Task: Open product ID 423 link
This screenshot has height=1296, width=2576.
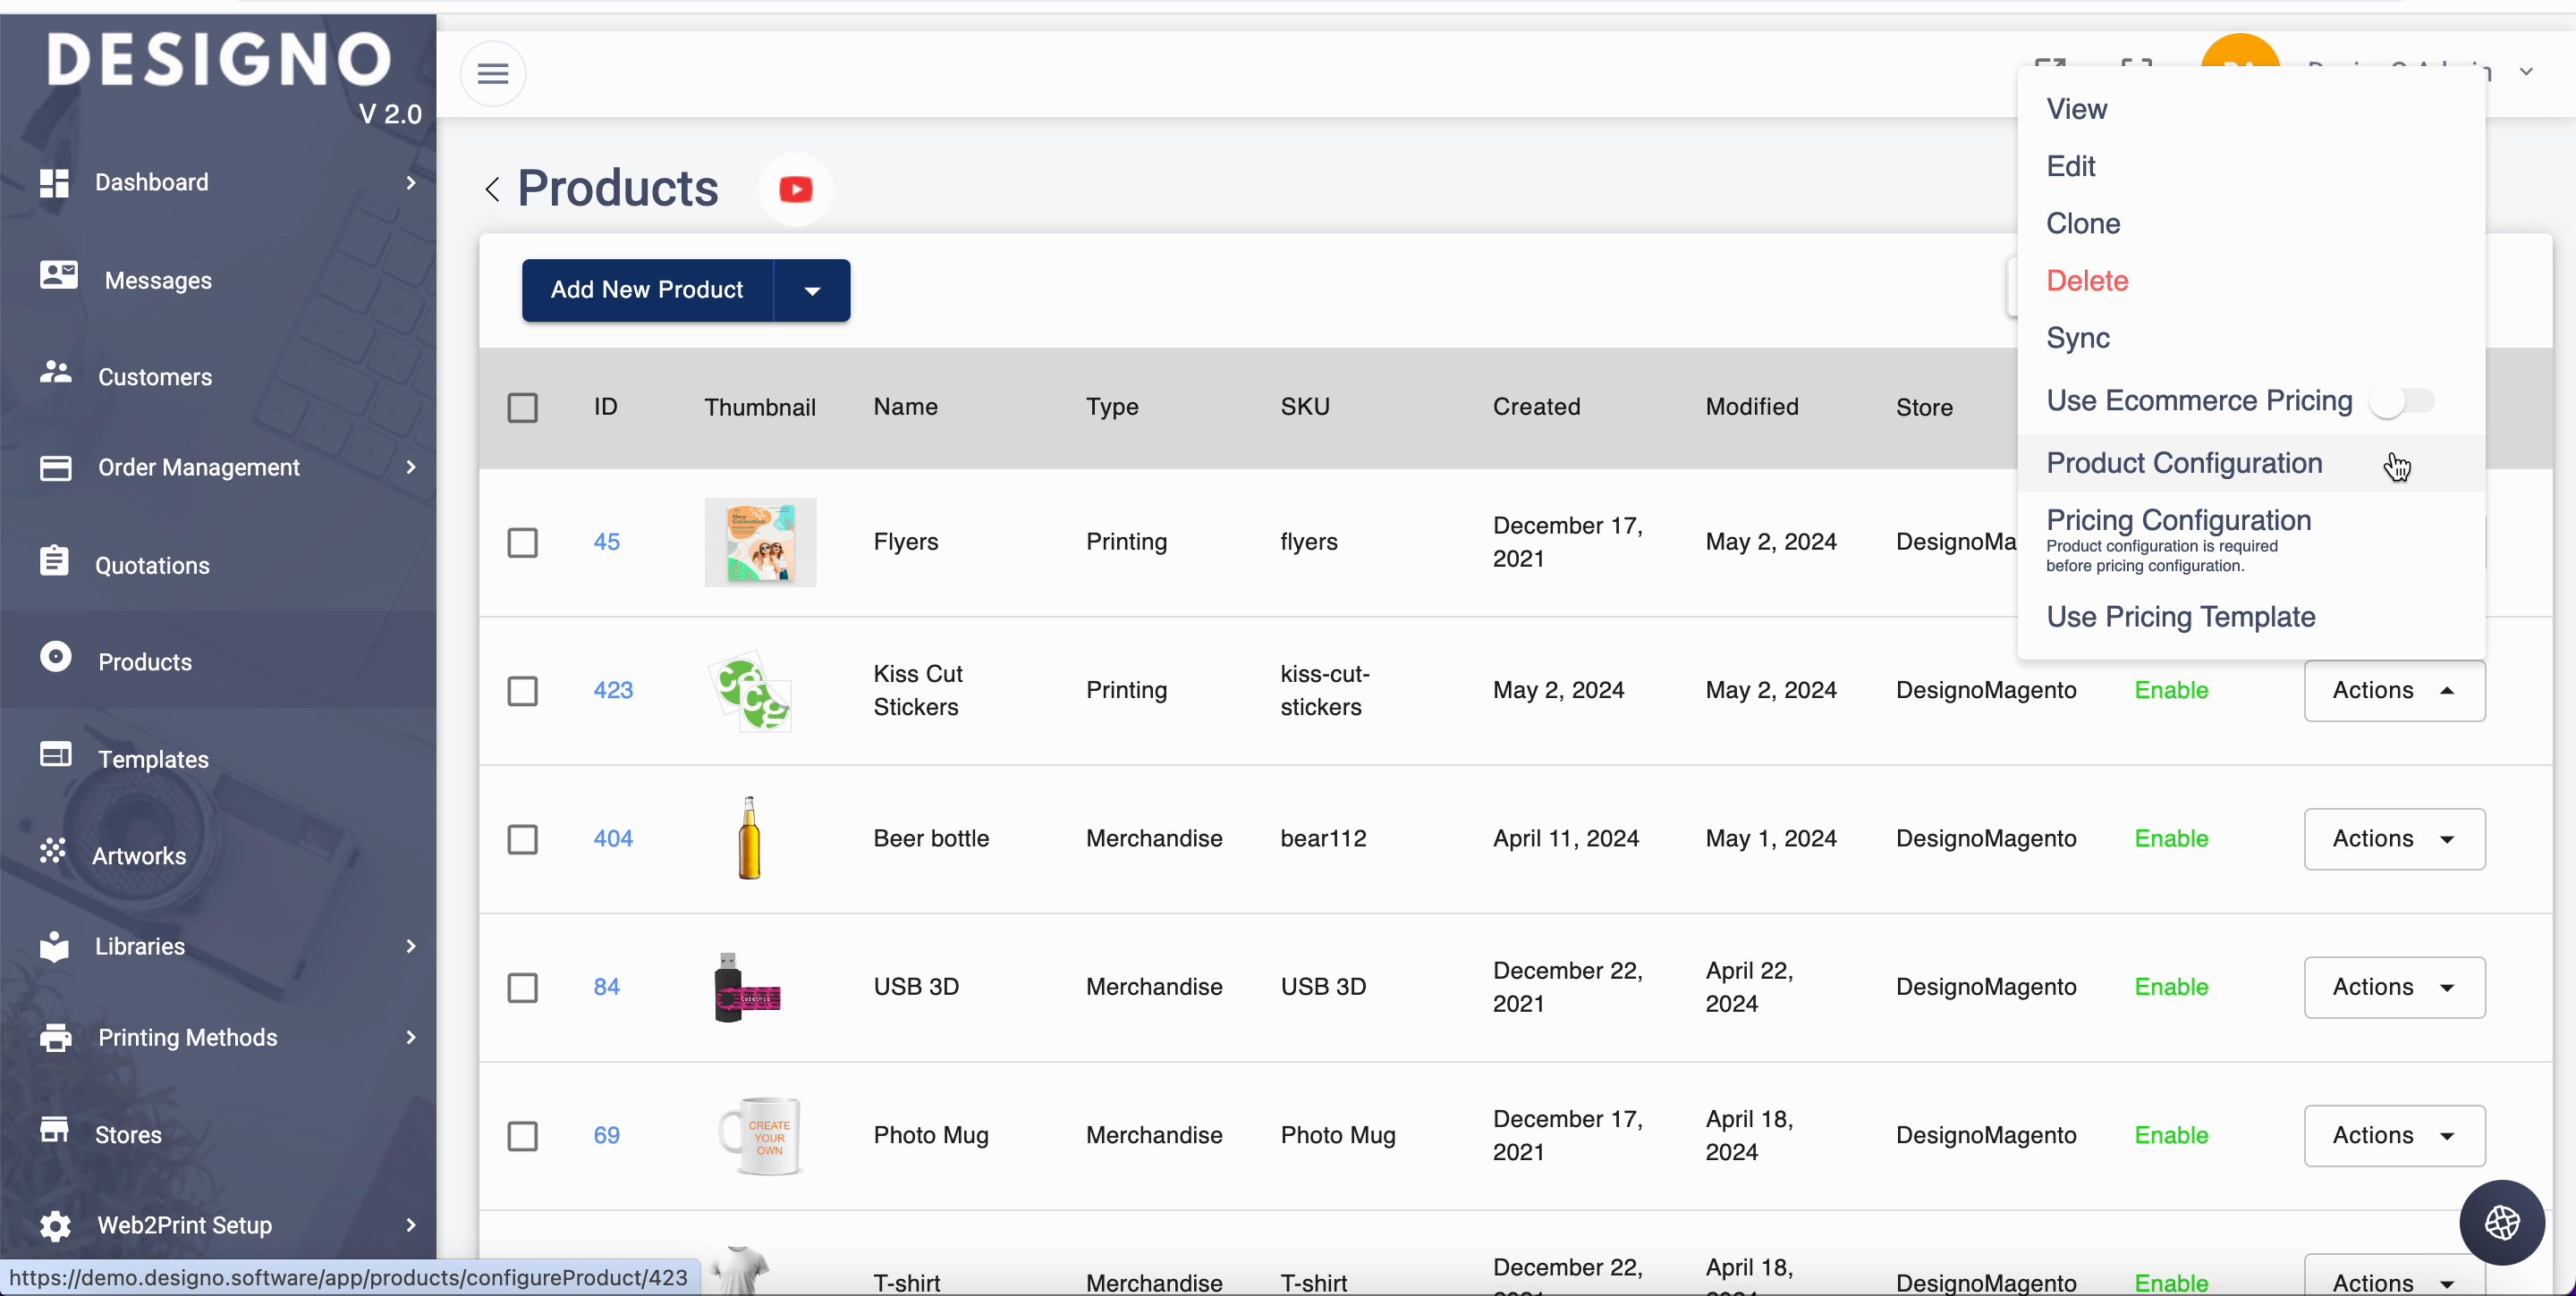Action: (x=612, y=691)
